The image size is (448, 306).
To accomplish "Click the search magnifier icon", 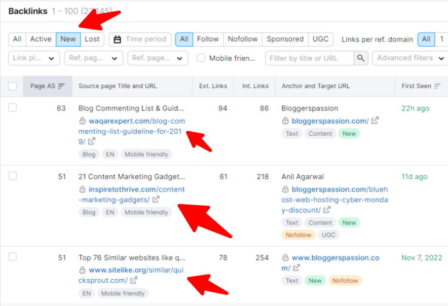I will point(361,58).
